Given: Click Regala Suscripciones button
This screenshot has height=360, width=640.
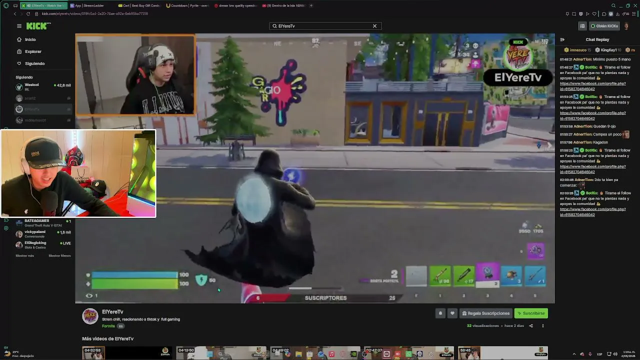Looking at the screenshot, I should pyautogui.click(x=485, y=313).
